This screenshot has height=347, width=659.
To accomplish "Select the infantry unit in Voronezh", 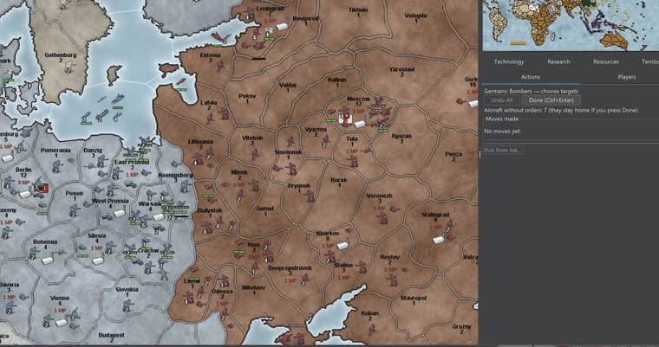I will (x=382, y=217).
